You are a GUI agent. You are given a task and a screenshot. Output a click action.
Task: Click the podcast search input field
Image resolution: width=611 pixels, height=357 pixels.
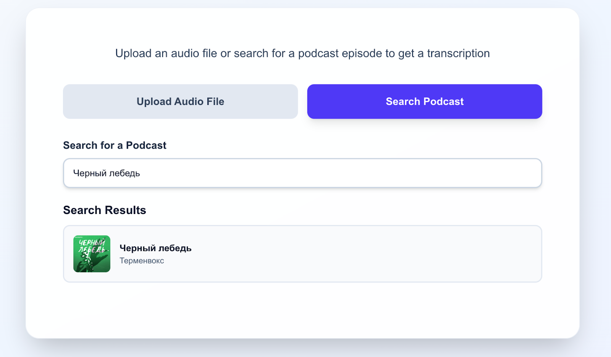pyautogui.click(x=303, y=173)
